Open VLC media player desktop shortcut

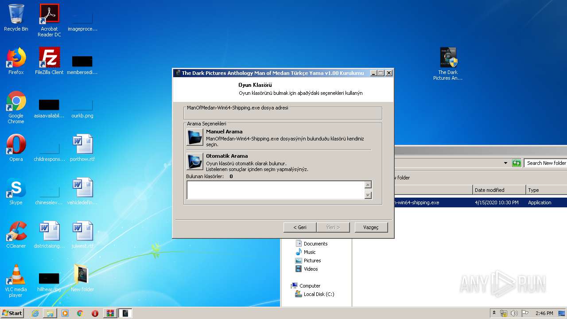click(x=16, y=281)
